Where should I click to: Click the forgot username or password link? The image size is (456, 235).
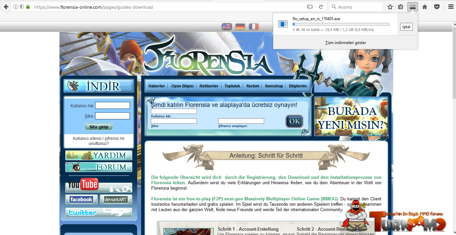coord(98,141)
